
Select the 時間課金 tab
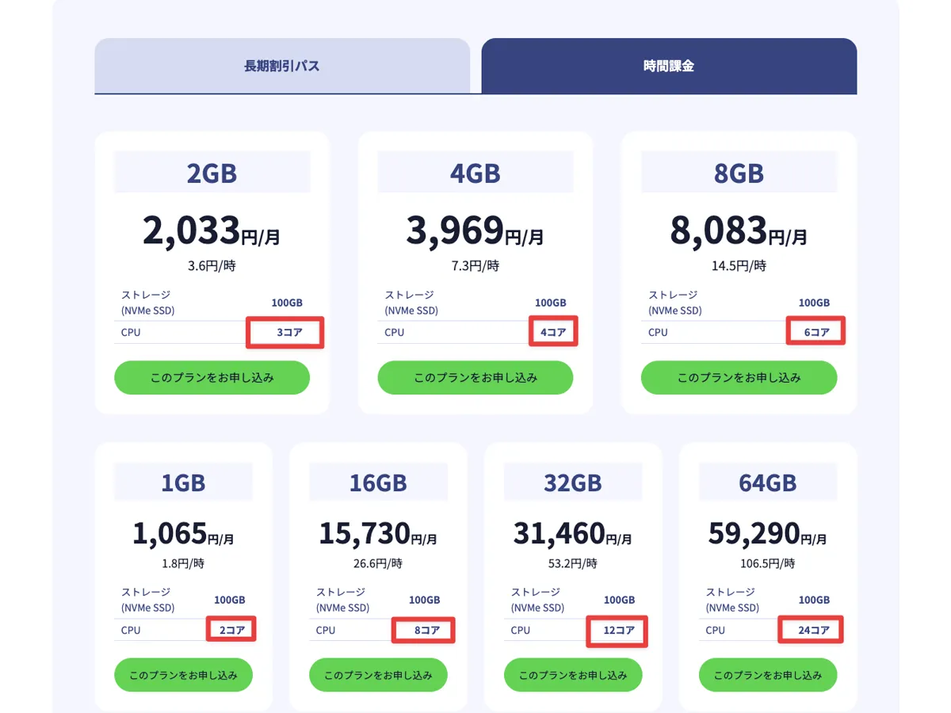tap(669, 66)
